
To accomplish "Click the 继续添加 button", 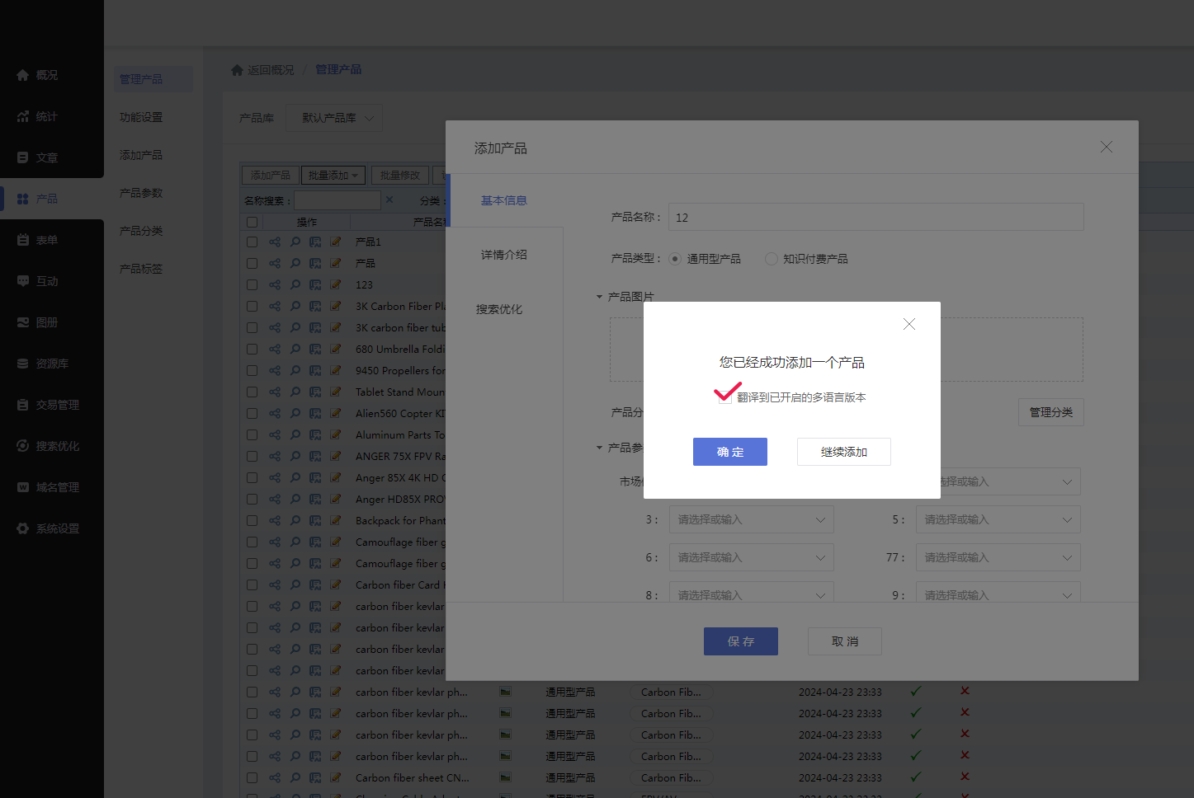I will coord(844,452).
